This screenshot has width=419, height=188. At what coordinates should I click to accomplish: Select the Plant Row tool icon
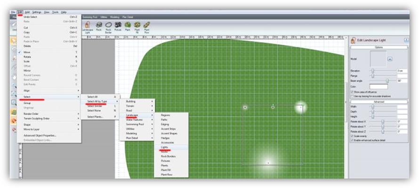coord(147,25)
